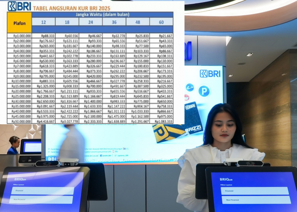Click the Rp1.766.667 cell in the Rp20.000.000 row
Viewport: 297px width, 212px height.
coord(44,91)
